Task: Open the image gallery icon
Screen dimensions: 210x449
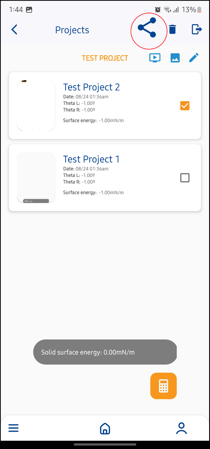Action: 175,58
